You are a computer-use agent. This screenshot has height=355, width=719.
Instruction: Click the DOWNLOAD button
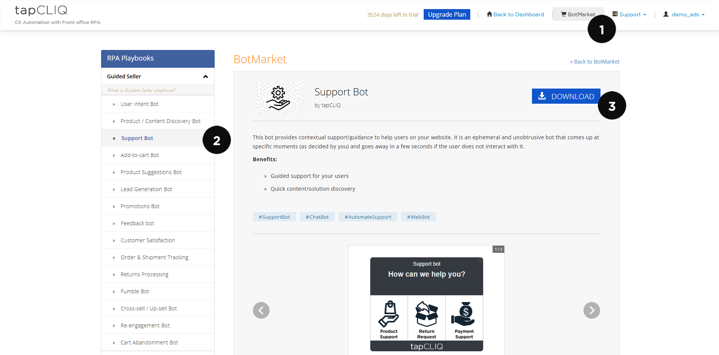(x=566, y=96)
